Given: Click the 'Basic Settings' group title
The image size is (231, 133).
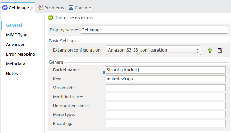Looking at the screenshot, I should (x=63, y=41).
